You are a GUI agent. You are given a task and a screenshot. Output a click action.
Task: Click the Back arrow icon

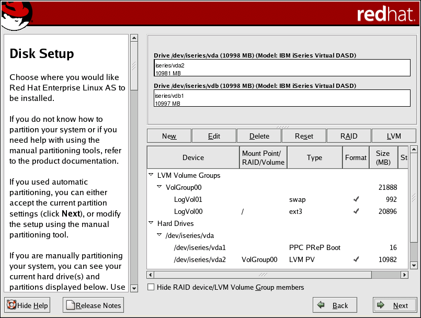pyautogui.click(x=321, y=305)
